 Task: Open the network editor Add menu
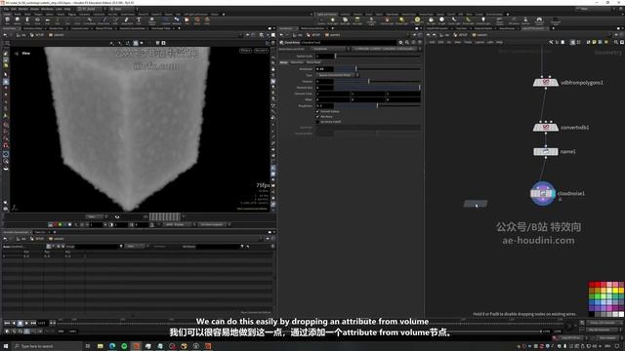pos(432,42)
